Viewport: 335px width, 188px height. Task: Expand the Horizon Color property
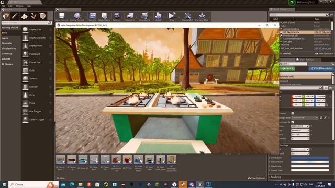pos(270,162)
